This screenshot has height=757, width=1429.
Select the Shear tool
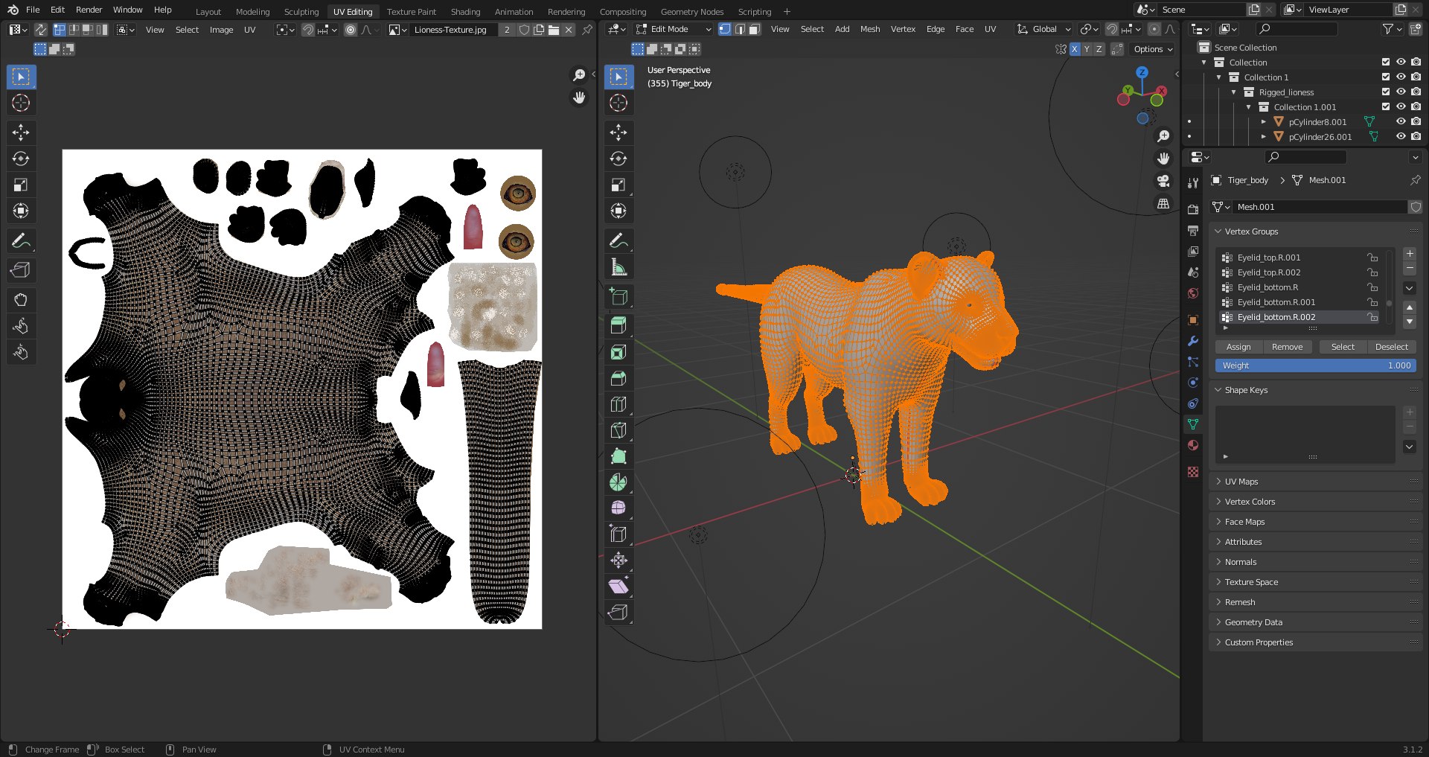coord(618,587)
